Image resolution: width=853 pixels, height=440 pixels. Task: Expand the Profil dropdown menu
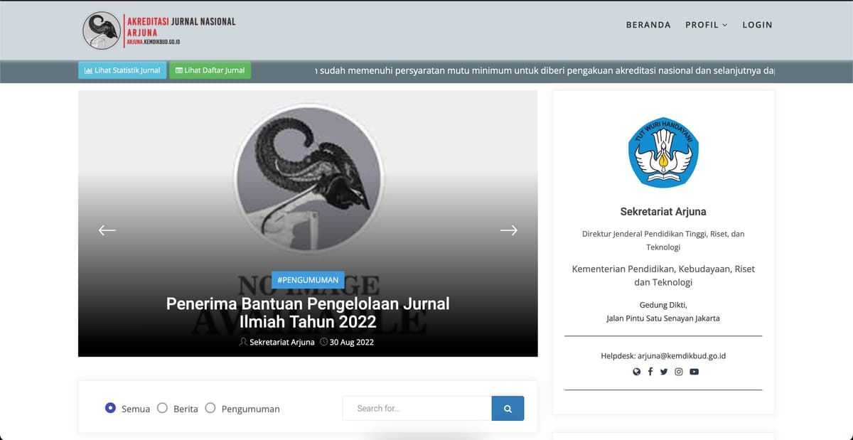click(x=706, y=25)
